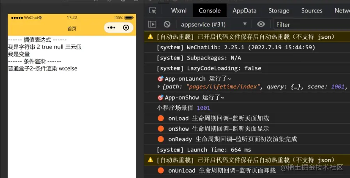The height and width of the screenshot is (178, 350).
Task: Clear the console with the ban icon
Action: click(167, 24)
